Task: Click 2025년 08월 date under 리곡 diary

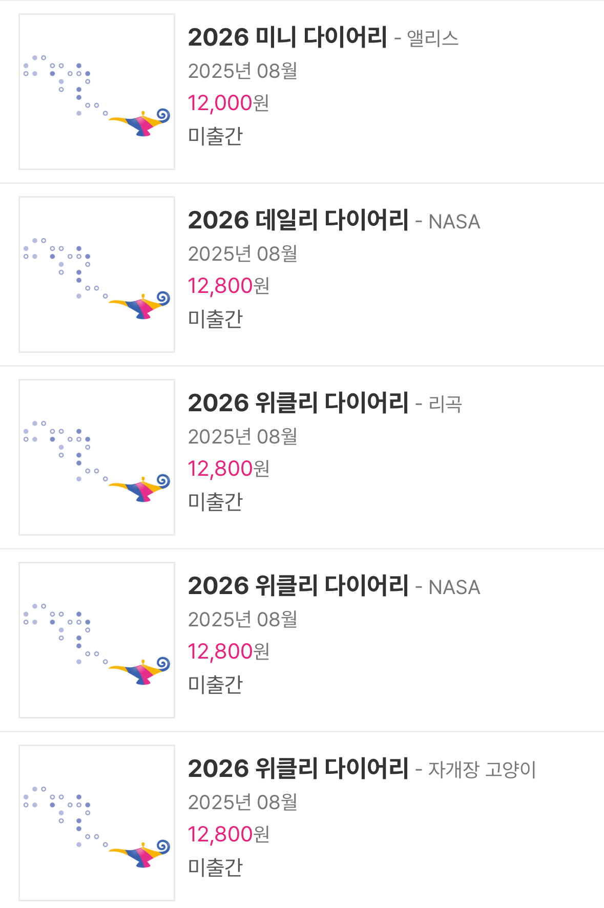Action: tap(242, 437)
